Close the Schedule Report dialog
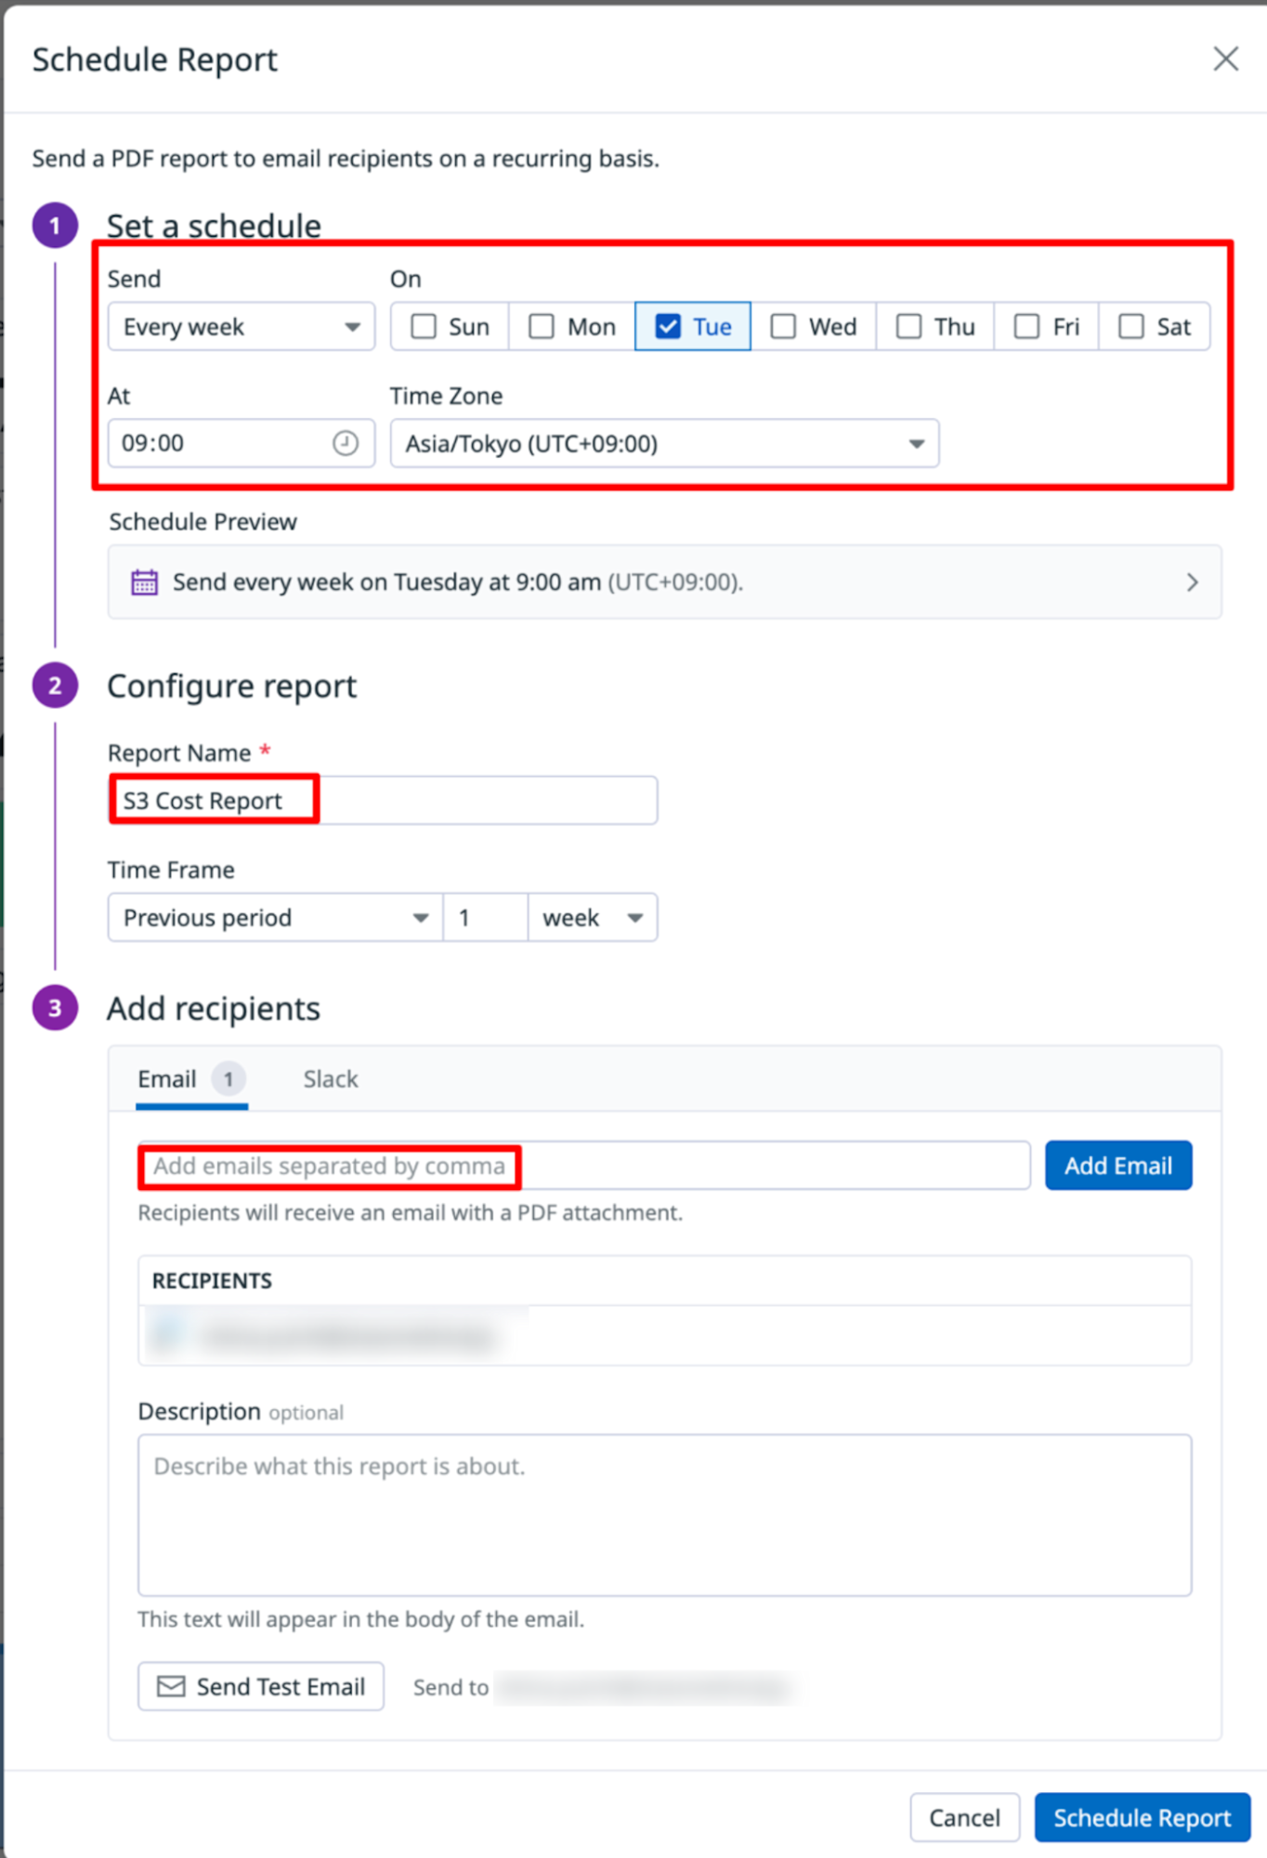Viewport: 1267px width, 1858px height. coord(1225,59)
